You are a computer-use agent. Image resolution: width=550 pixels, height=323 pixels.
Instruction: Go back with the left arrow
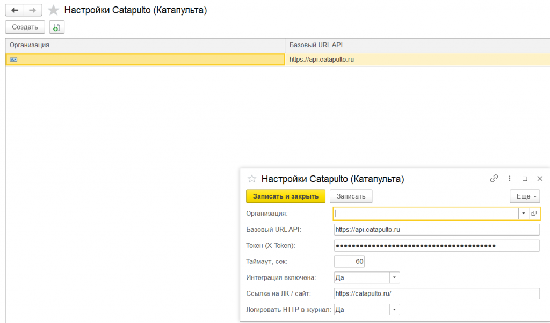(x=15, y=10)
